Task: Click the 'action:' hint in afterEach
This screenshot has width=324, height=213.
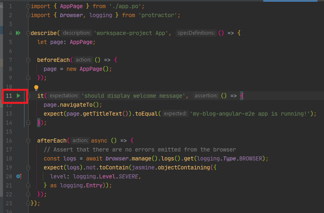Action: pos(80,141)
